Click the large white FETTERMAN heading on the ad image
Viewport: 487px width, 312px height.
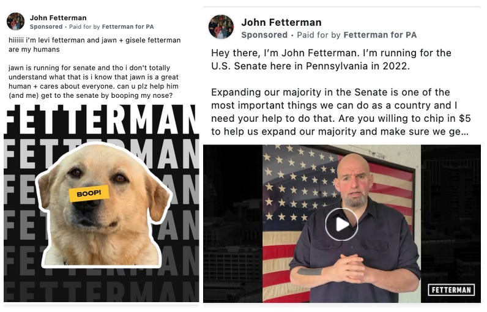pyautogui.click(x=101, y=119)
